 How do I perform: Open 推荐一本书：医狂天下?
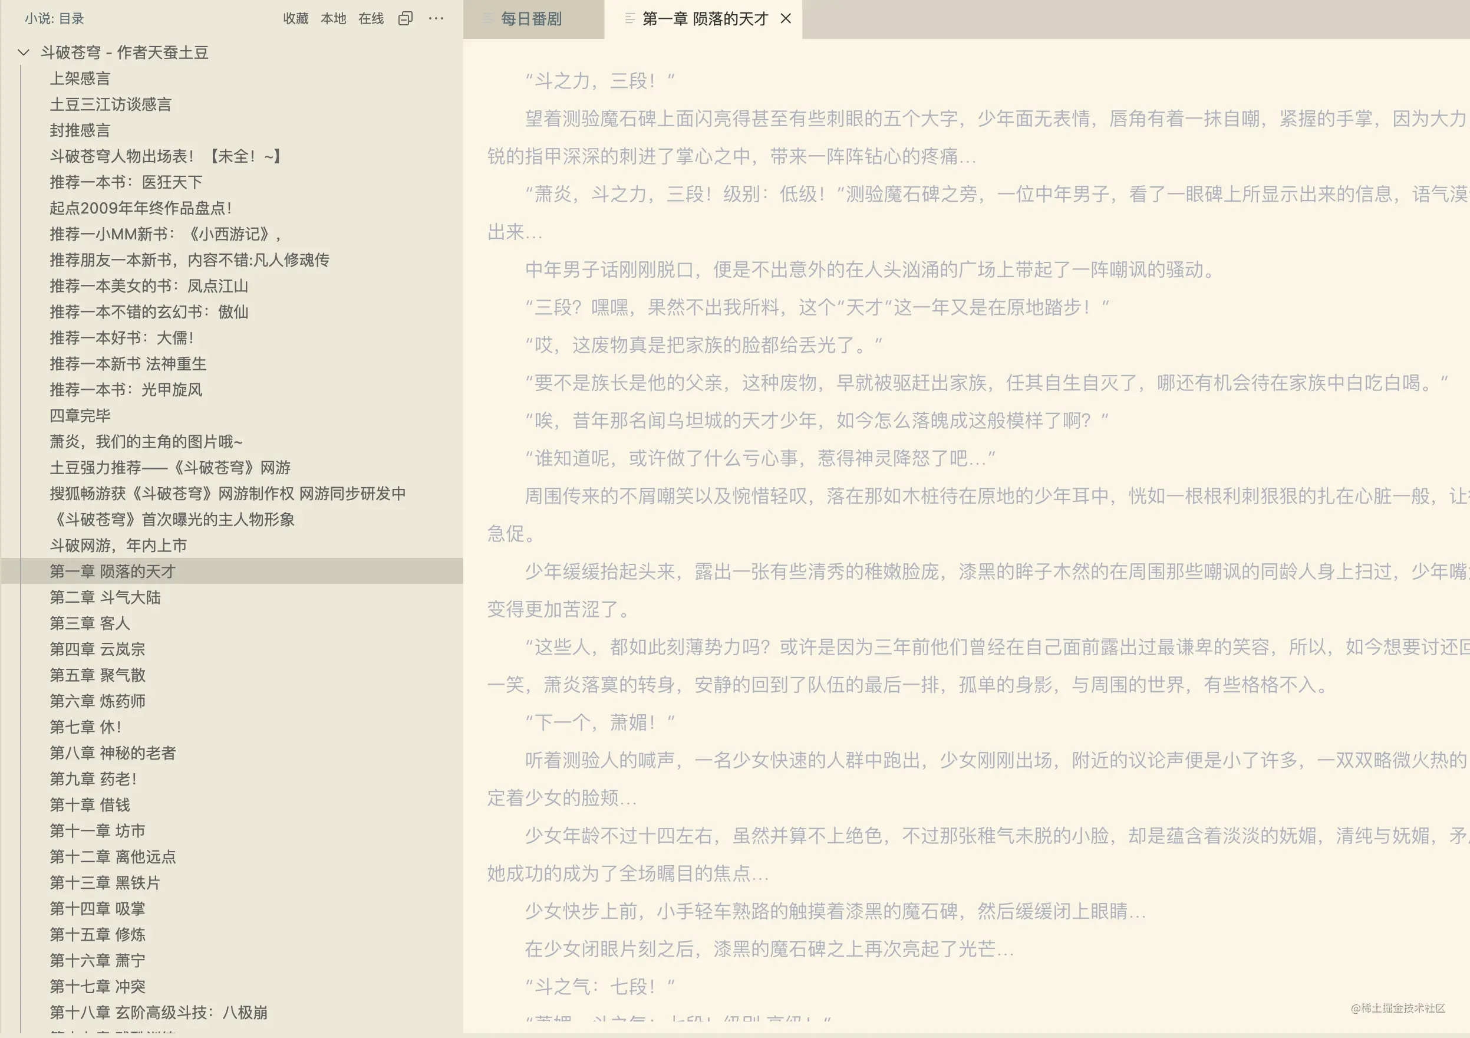tap(127, 183)
